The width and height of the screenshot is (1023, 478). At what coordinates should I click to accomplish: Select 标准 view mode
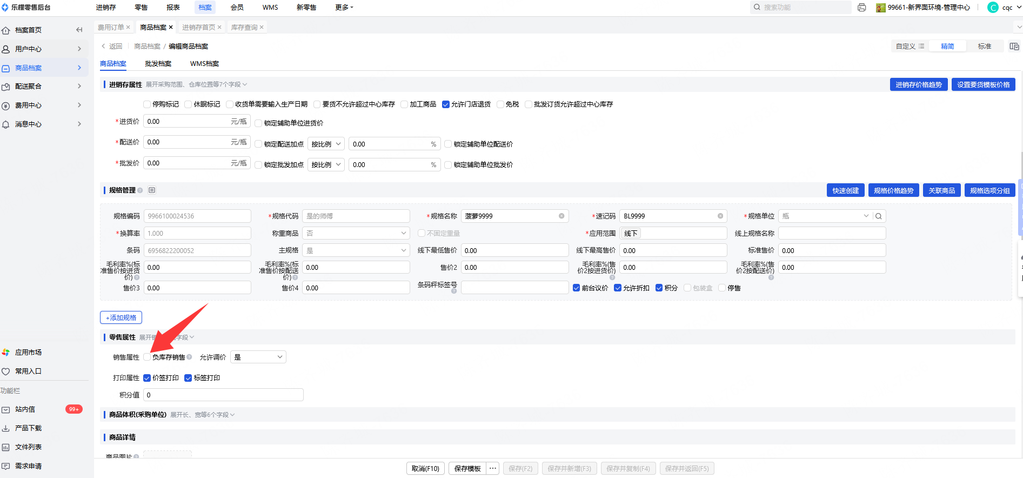click(984, 47)
